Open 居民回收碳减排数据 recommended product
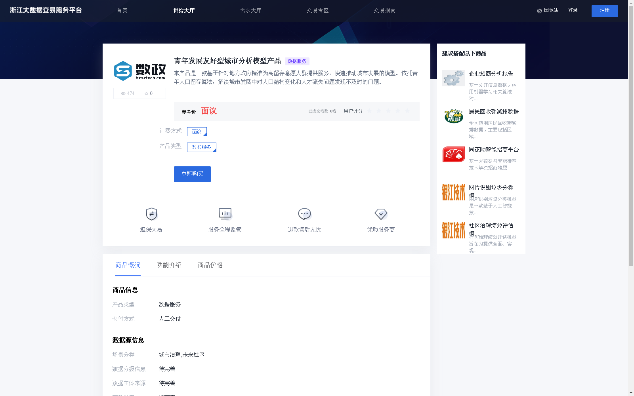 494,112
